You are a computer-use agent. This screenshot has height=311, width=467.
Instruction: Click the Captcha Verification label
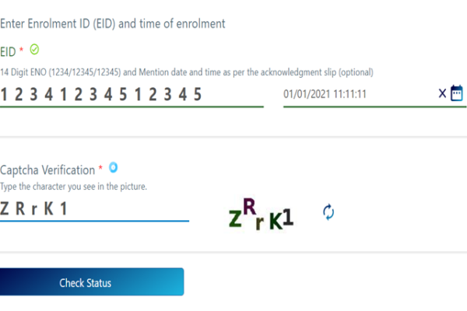point(47,169)
